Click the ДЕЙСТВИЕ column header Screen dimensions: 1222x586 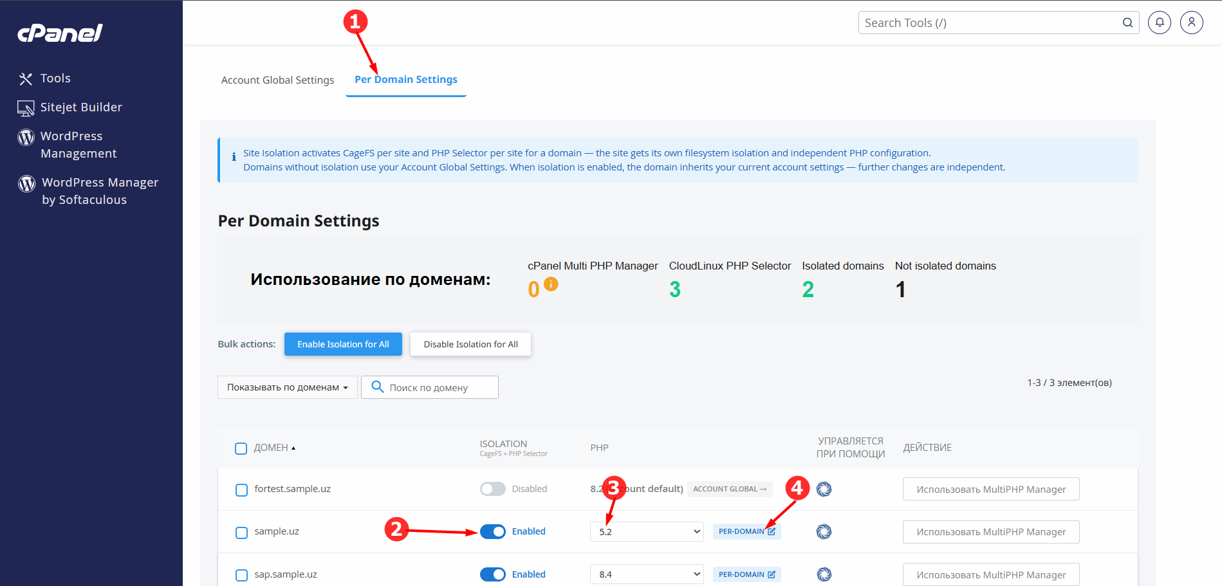[927, 448]
